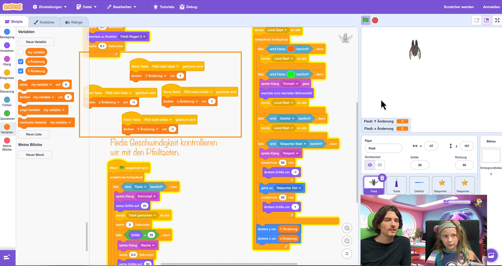Image resolution: width=502 pixels, height=266 pixels.
Task: Click the Scratcher werden link
Action: pos(458,7)
